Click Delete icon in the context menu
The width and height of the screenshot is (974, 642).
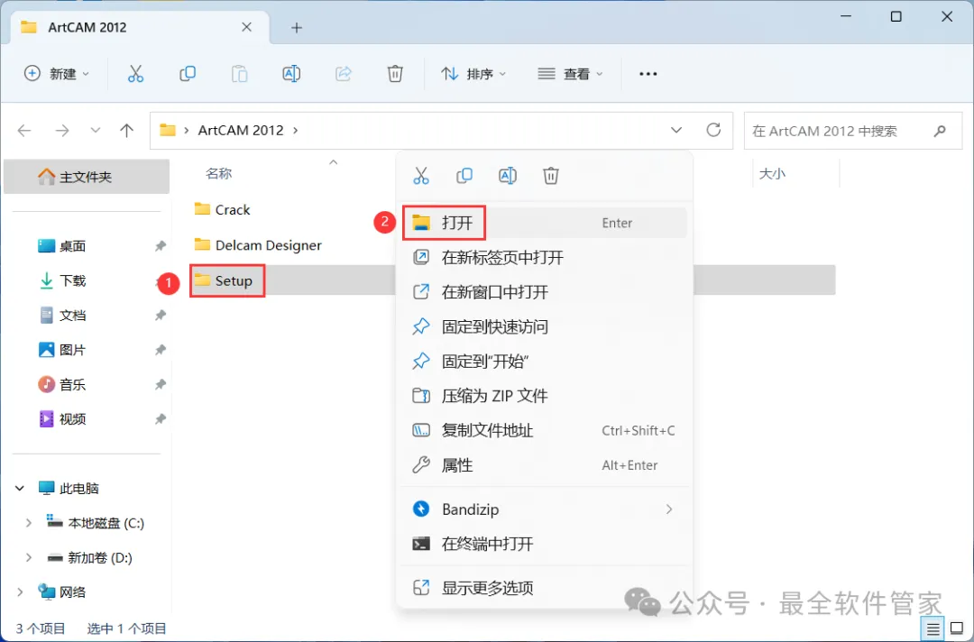[x=550, y=177]
